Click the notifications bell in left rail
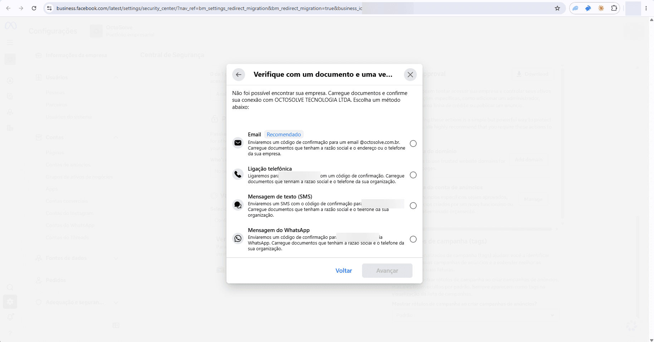This screenshot has width=654, height=342. pyautogui.click(x=10, y=317)
